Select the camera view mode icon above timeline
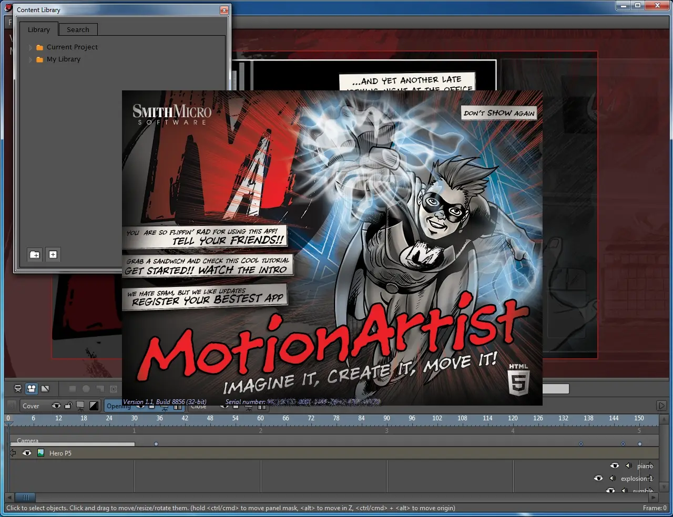This screenshot has height=517, width=673. click(32, 389)
